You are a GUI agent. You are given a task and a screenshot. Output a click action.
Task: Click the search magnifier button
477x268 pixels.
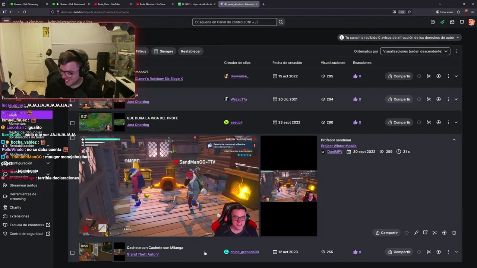click(281, 22)
